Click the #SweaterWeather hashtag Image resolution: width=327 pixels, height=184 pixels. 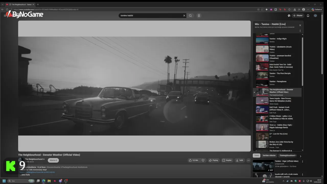(53, 167)
